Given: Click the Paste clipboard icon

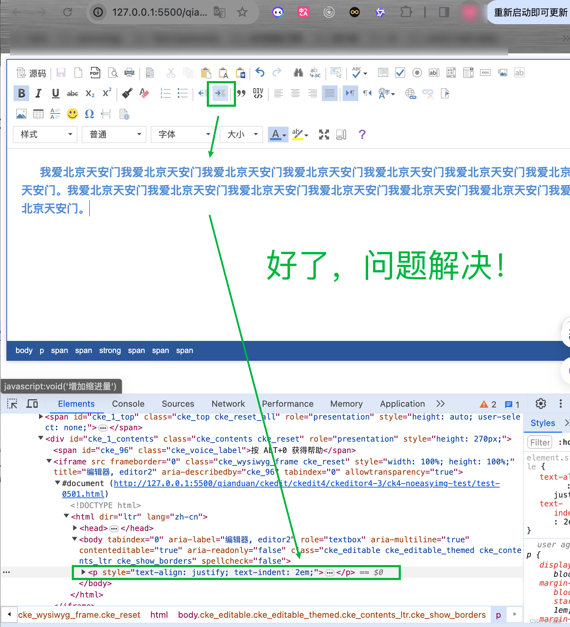Looking at the screenshot, I should (x=206, y=73).
